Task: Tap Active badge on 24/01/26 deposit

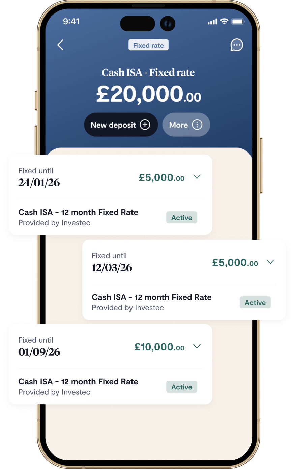Action: (182, 218)
